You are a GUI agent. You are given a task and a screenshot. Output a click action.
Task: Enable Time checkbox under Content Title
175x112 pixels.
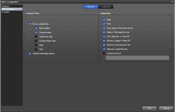pyautogui.click(x=36, y=49)
